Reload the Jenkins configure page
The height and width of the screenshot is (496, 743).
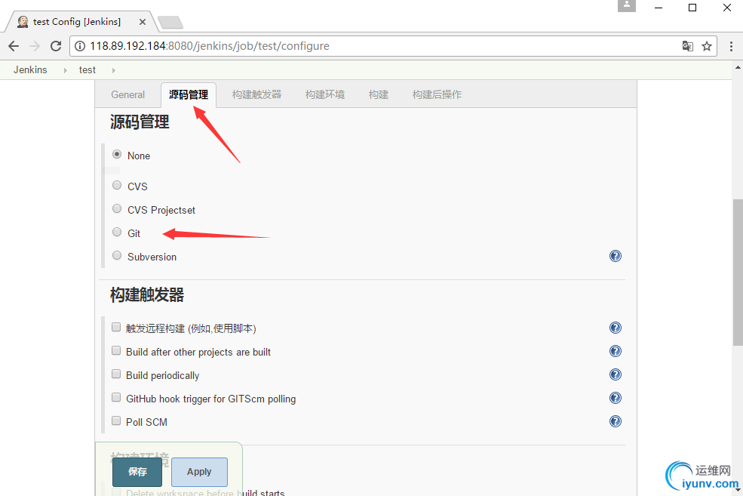click(x=56, y=46)
